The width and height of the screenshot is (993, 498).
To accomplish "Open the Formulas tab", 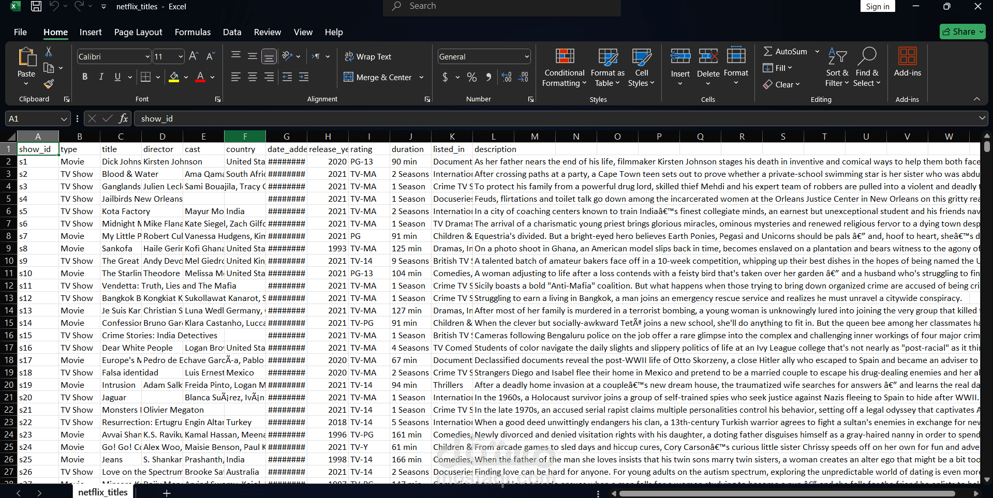I will click(x=192, y=32).
